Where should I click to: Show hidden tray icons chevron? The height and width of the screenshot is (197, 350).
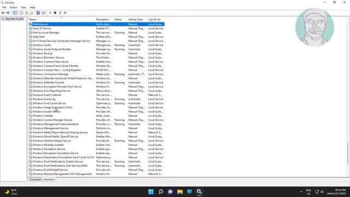point(301,192)
